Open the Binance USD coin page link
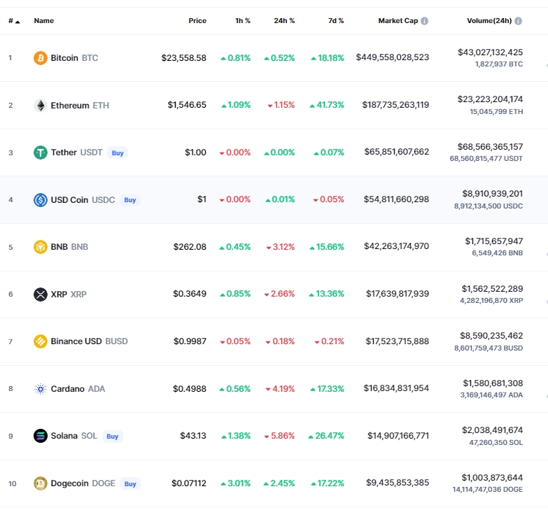548x510 pixels. (76, 341)
